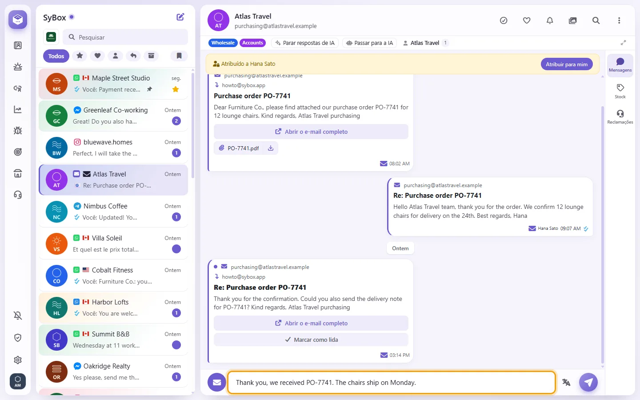Open the shield security sidebar icon
Screen dimensions: 640x400
[18, 338]
